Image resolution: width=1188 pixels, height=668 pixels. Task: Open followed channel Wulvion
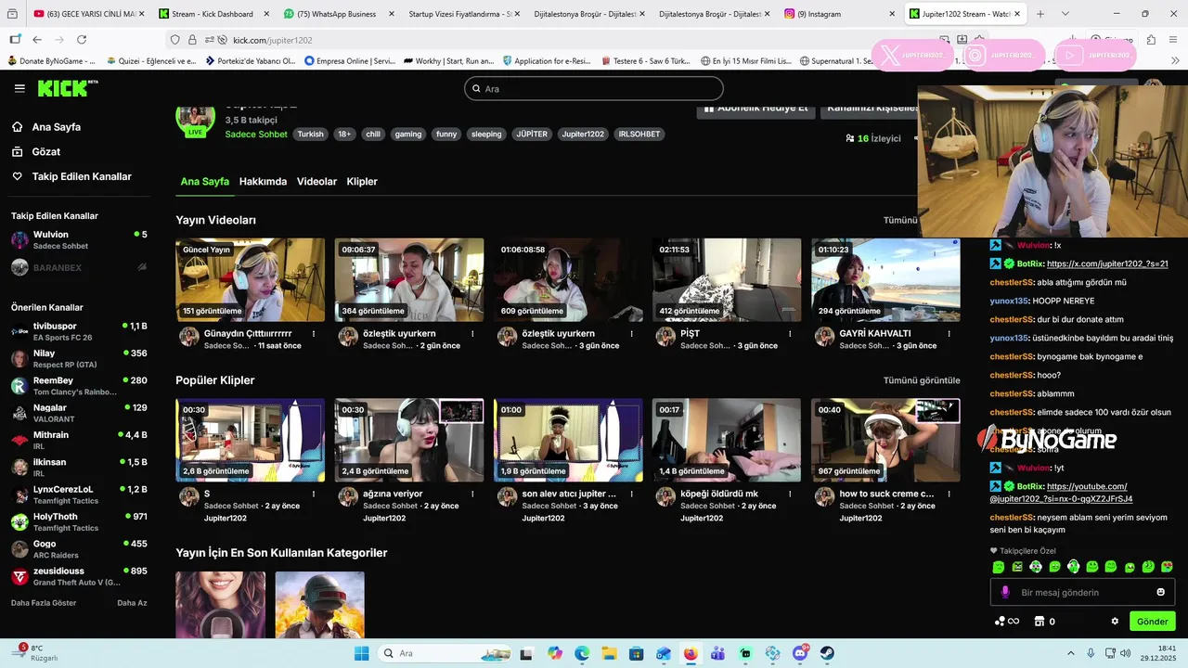79,240
